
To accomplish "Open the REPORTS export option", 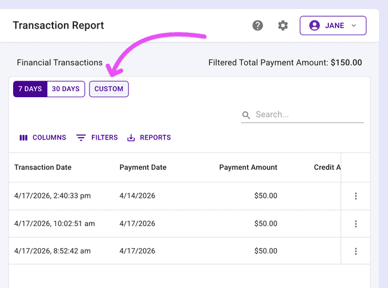I will (149, 138).
